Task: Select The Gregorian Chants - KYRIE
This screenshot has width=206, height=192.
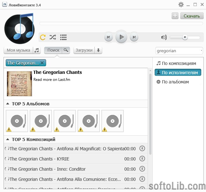Action: pos(76,159)
